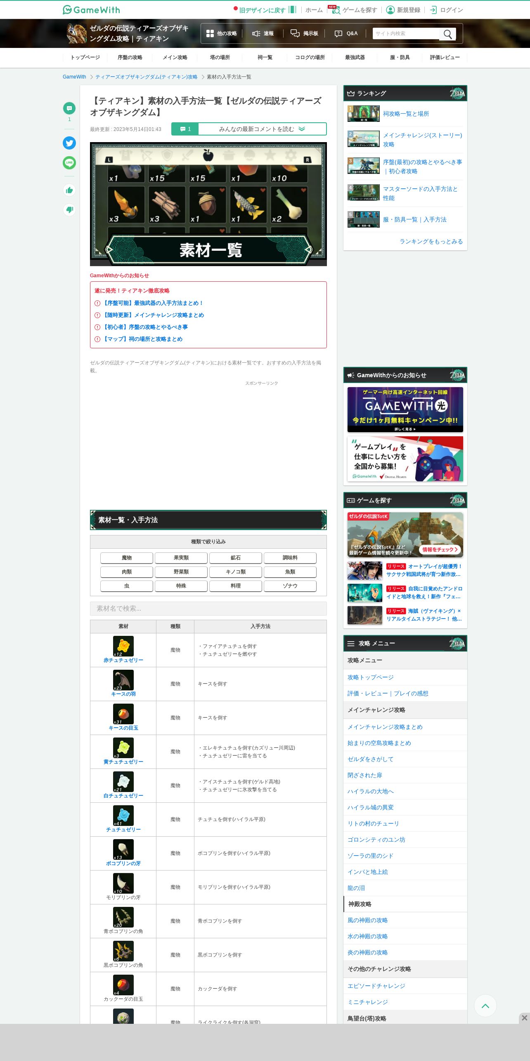Click the scroll-to-top arrow button
This screenshot has height=1061, width=530.
tap(485, 1006)
